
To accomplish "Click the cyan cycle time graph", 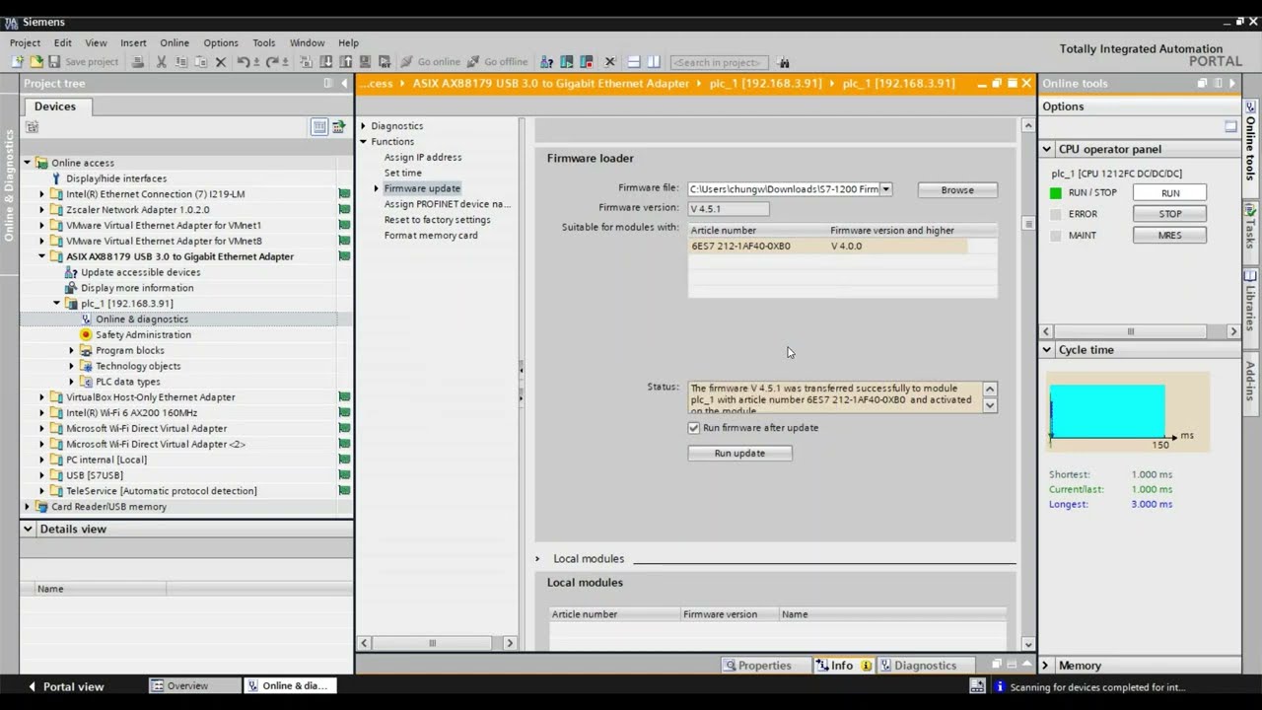I will pyautogui.click(x=1107, y=411).
